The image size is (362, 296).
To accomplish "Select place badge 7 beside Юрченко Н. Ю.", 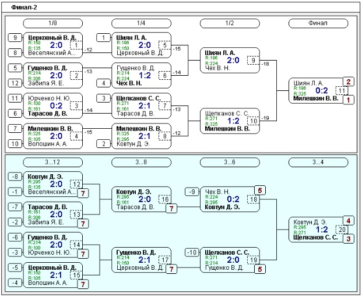I will pos(83,254).
